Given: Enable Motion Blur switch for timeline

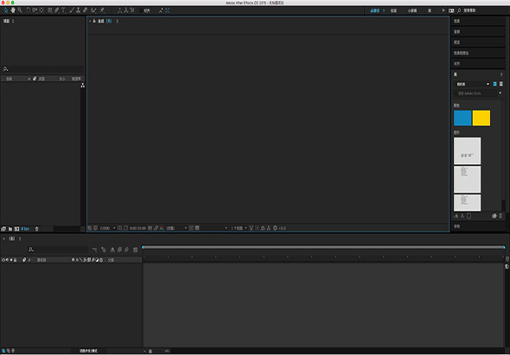Looking at the screenshot, I should [127, 250].
